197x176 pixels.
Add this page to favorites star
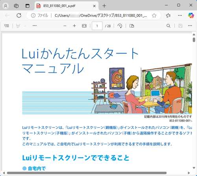[154, 15]
